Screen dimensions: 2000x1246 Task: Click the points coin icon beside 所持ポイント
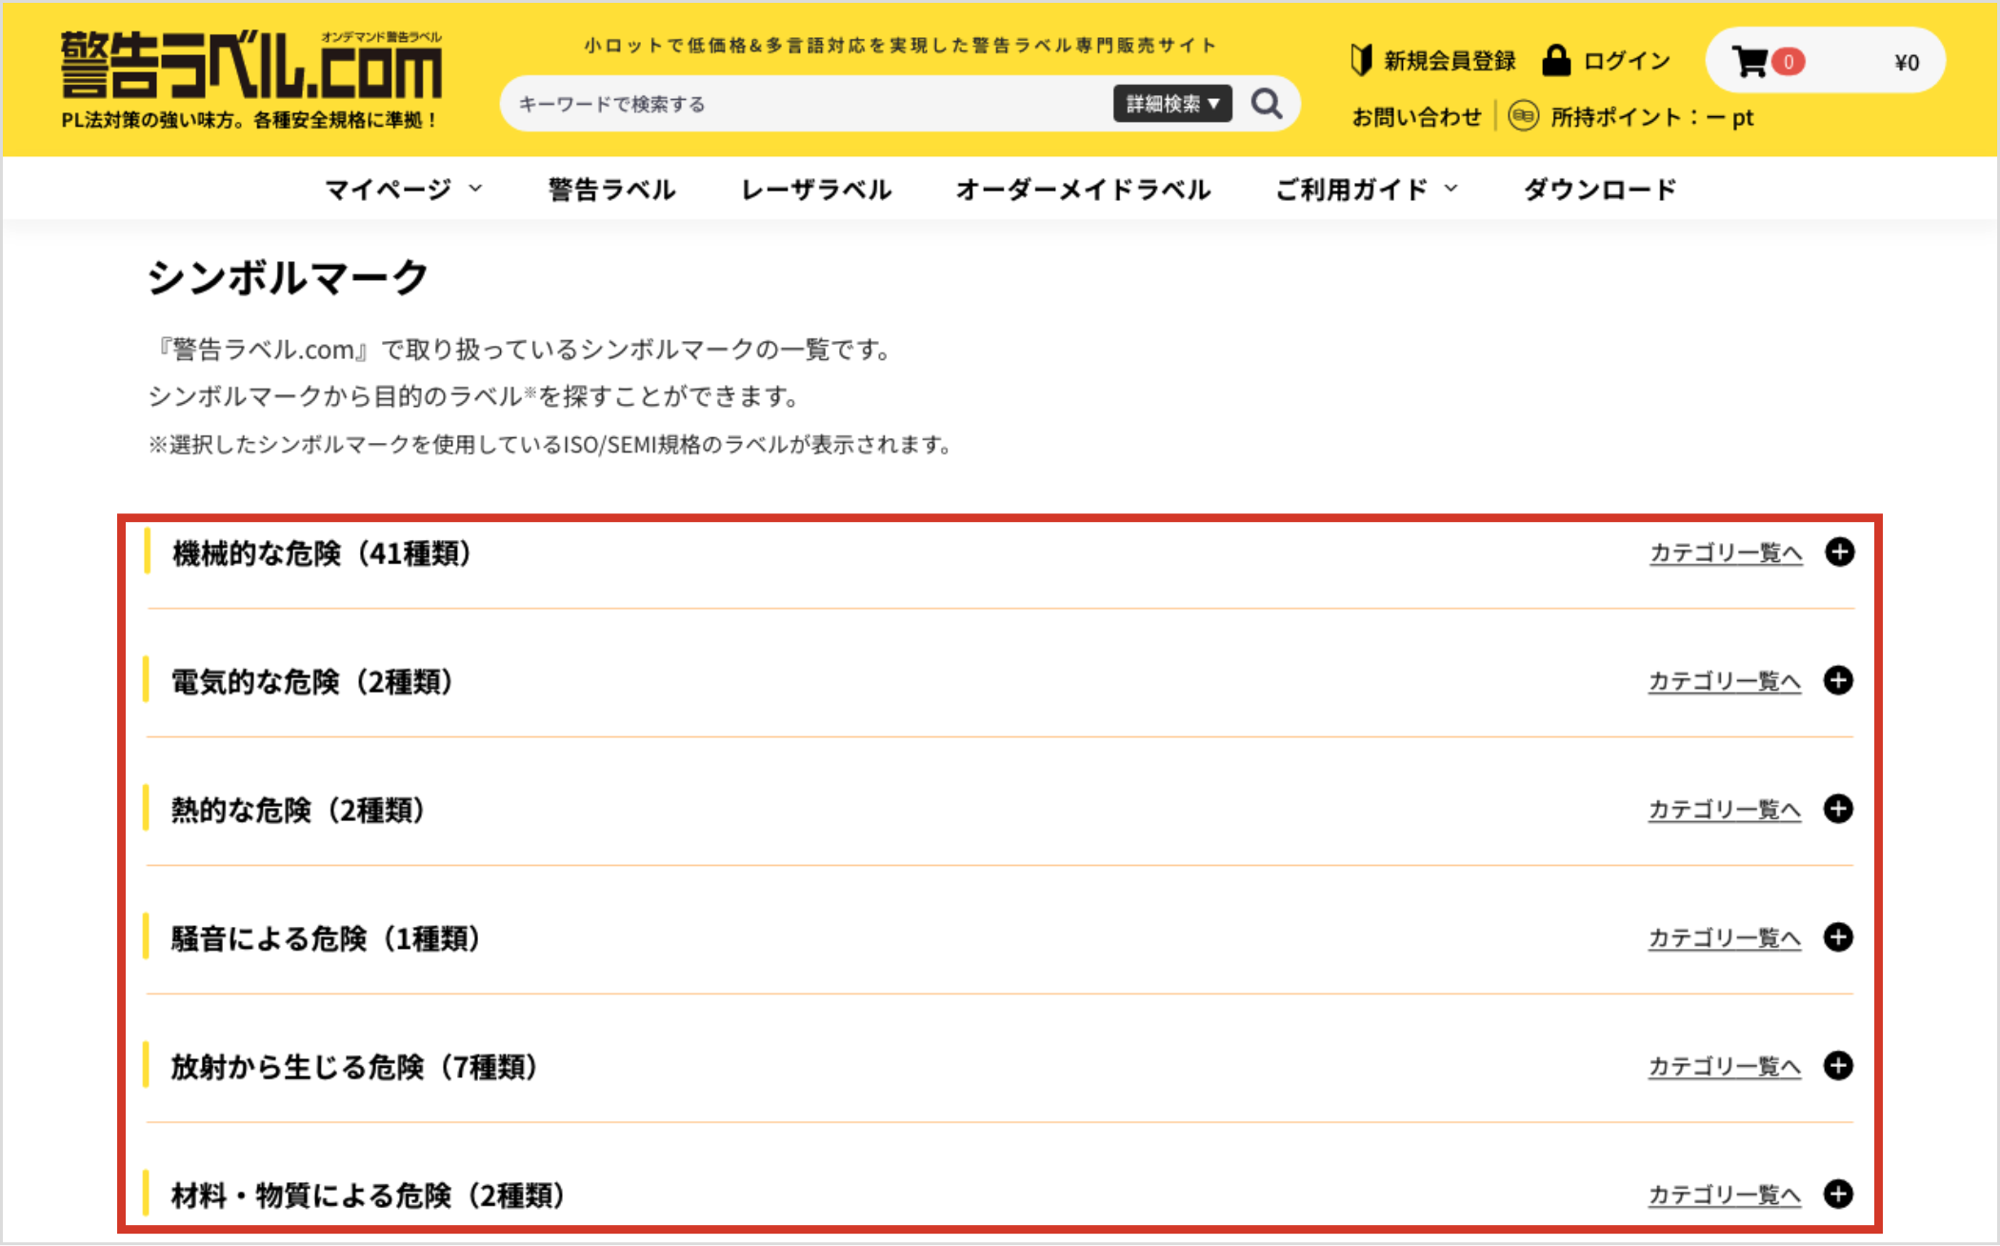click(x=1524, y=116)
